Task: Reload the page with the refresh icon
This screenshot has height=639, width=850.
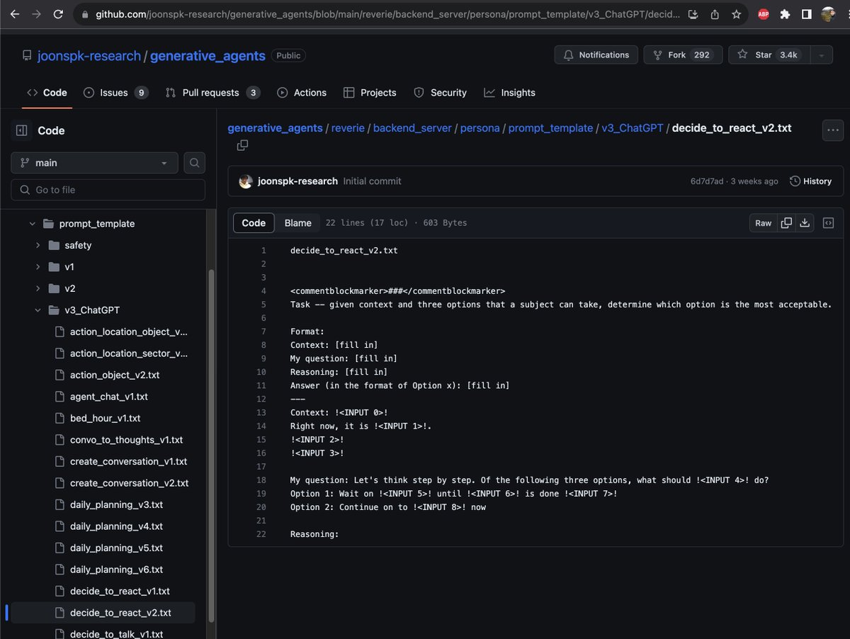Action: tap(58, 14)
